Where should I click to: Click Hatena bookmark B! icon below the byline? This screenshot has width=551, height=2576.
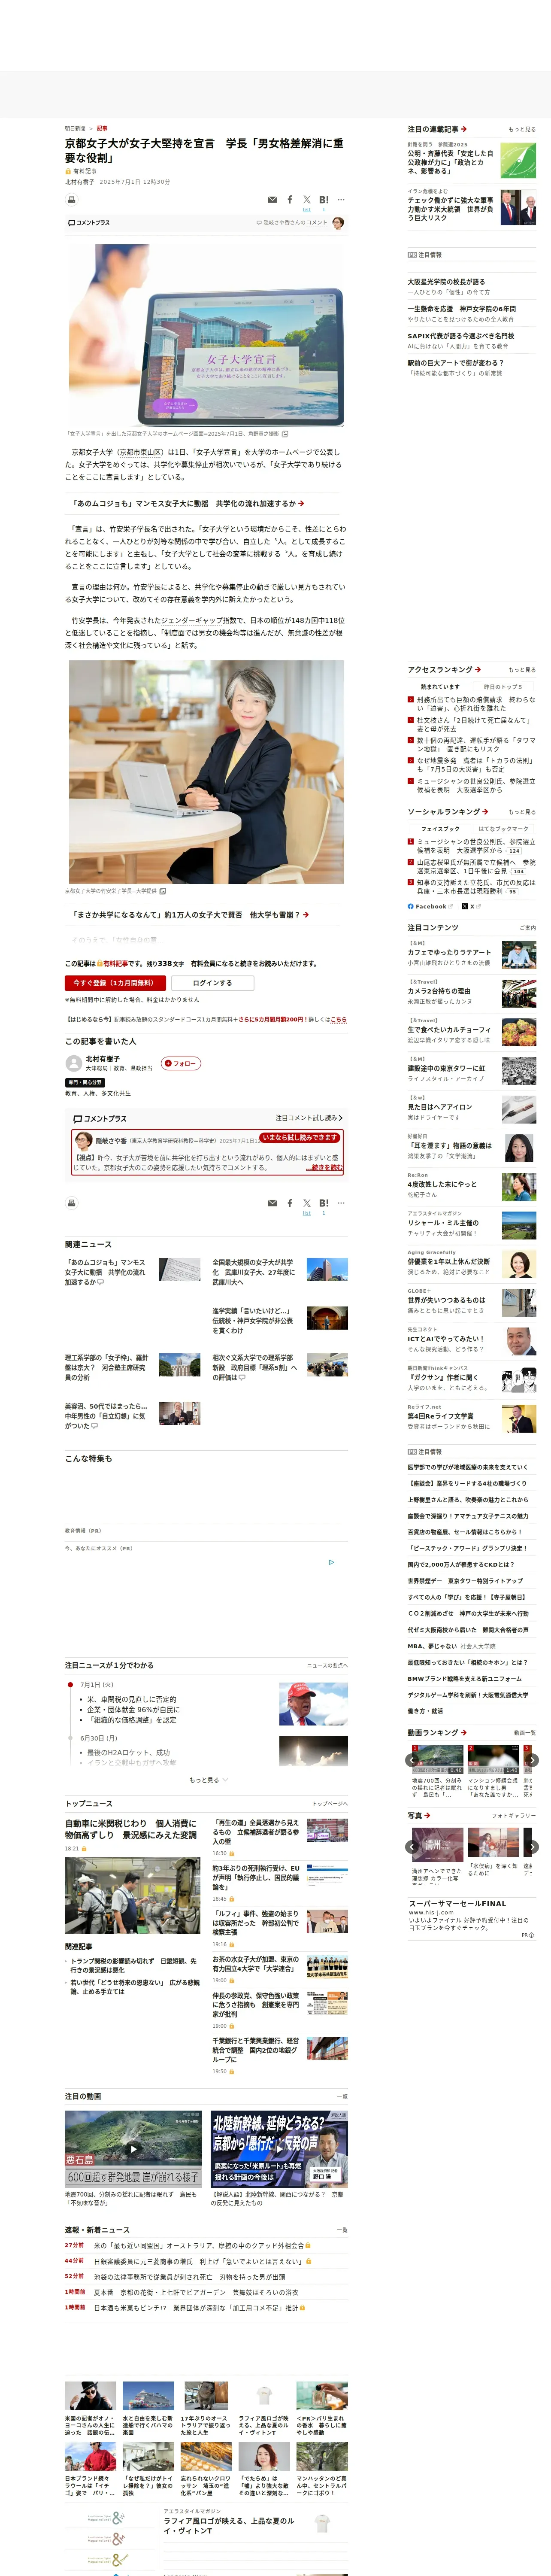(324, 200)
